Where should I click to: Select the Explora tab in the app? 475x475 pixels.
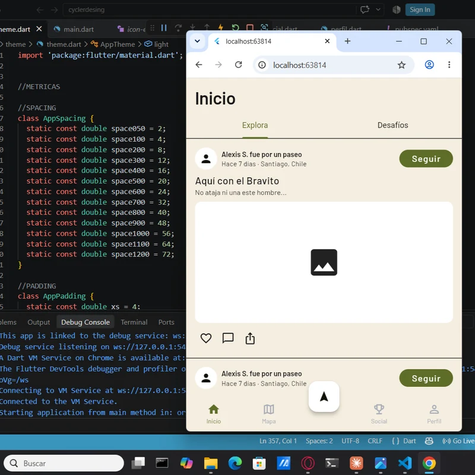(x=255, y=125)
